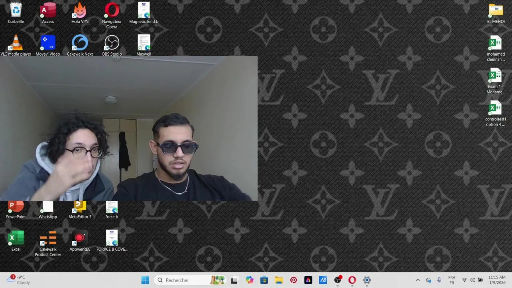The width and height of the screenshot is (512, 288).
Task: Open the FRA FR language switcher
Action: click(x=452, y=280)
